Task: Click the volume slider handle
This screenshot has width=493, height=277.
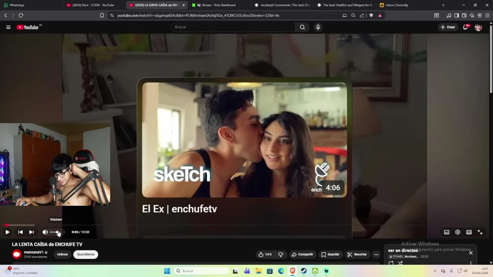Action: (x=58, y=232)
